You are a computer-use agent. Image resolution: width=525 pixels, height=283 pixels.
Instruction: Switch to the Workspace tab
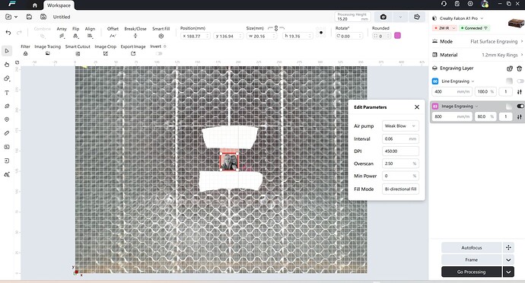59,5
